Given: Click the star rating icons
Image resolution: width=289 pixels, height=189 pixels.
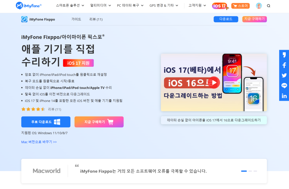Looking at the screenshot, I should click(x=33, y=109).
